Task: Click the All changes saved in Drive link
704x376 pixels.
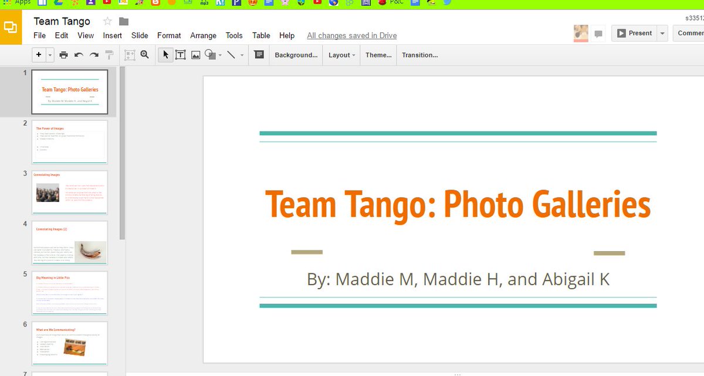Action: click(352, 35)
